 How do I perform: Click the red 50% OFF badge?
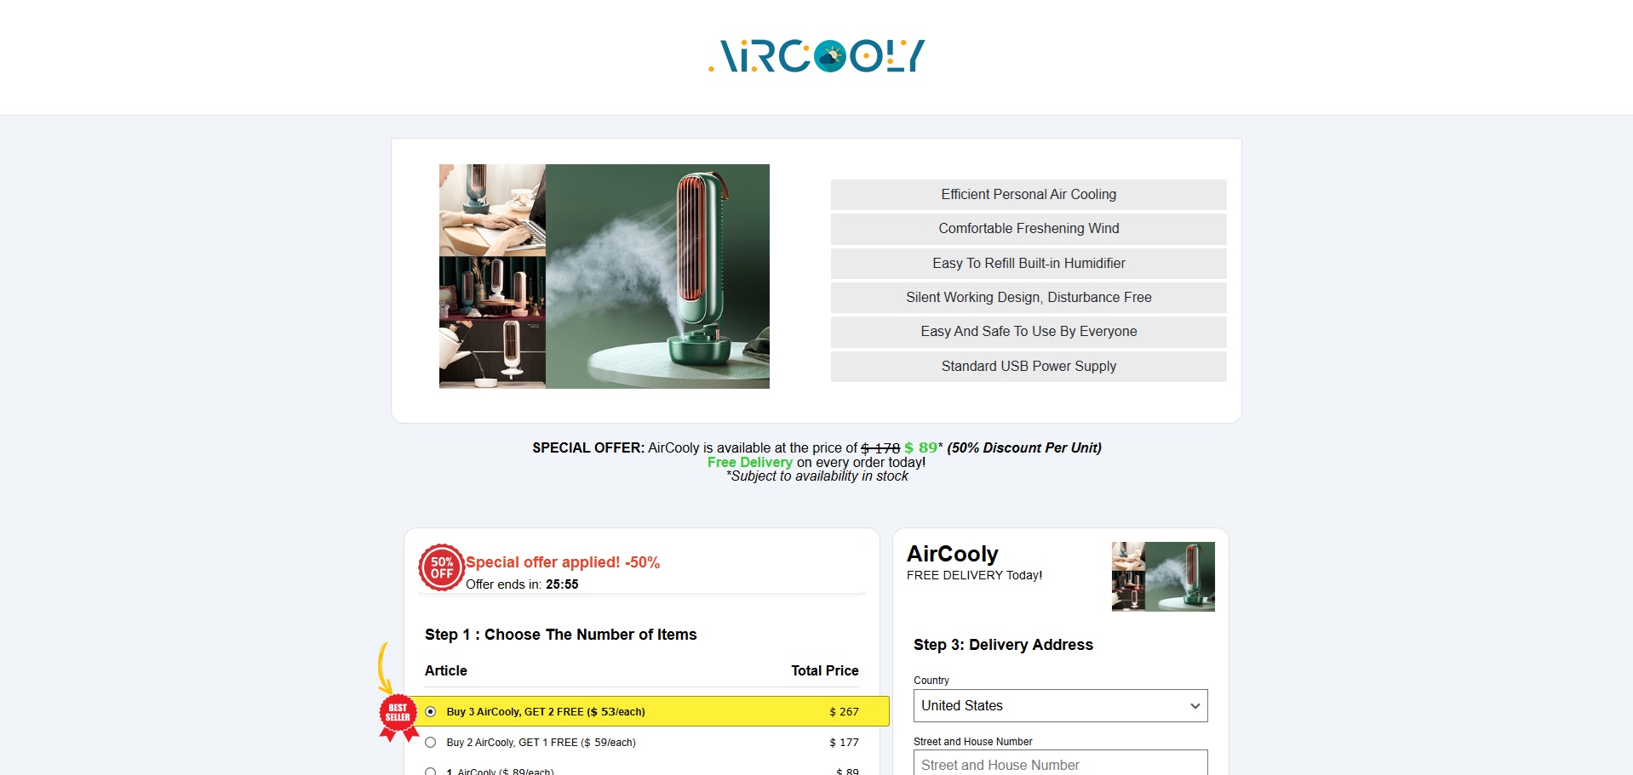441,567
